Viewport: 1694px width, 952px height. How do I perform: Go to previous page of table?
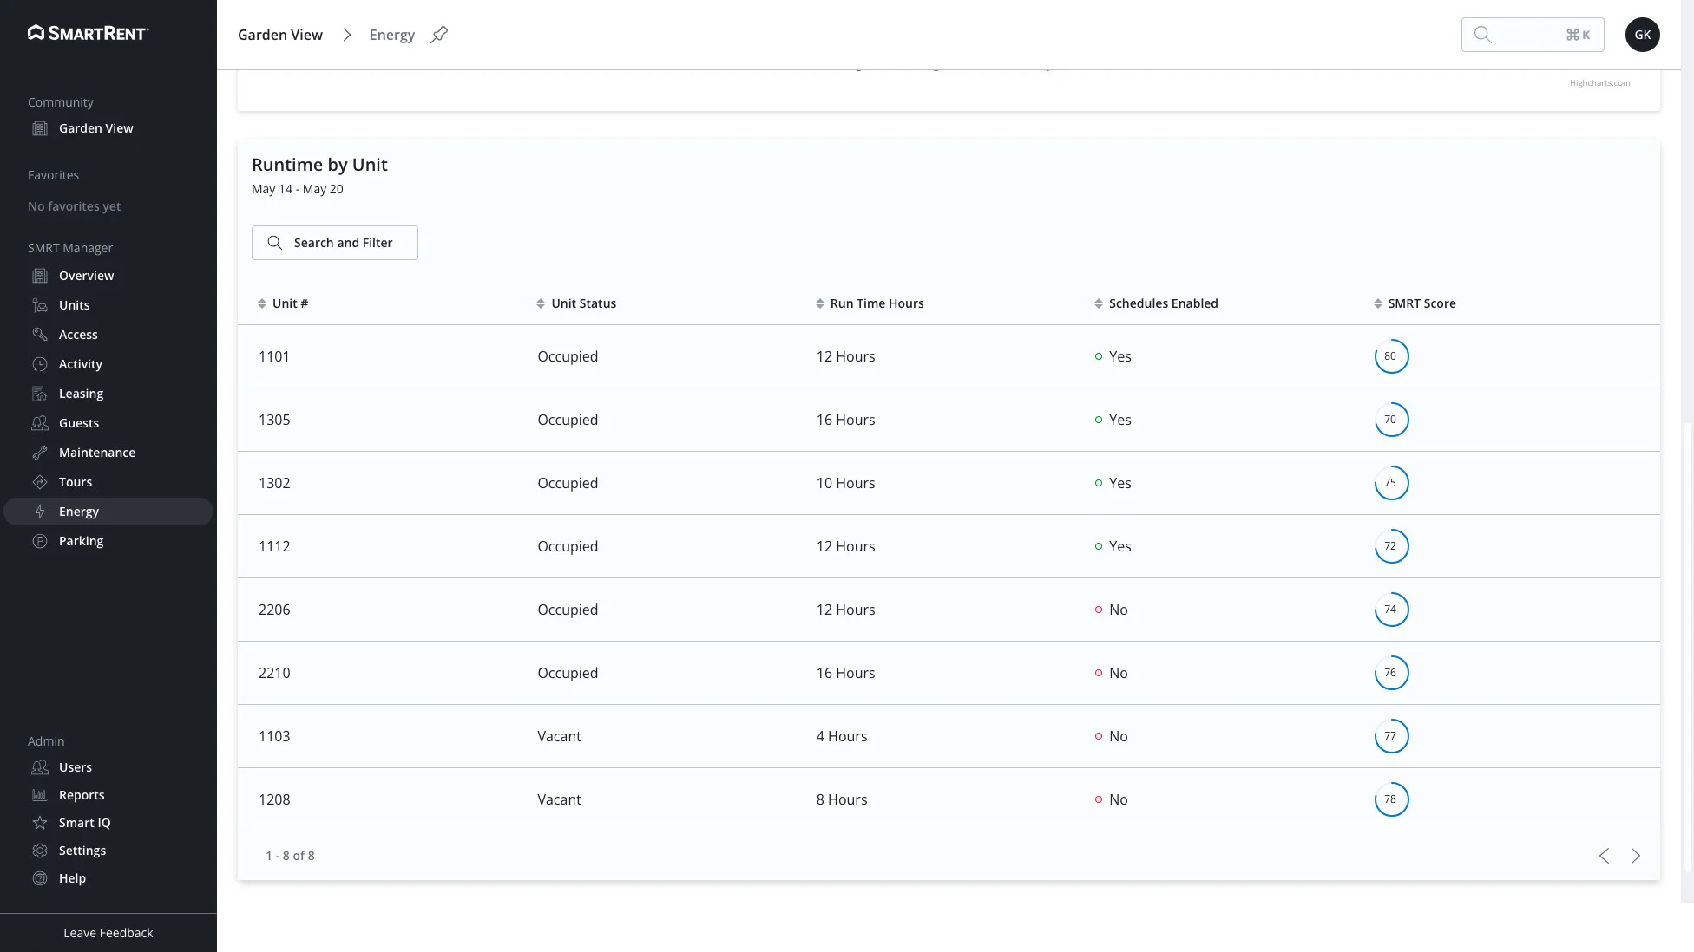click(x=1604, y=856)
